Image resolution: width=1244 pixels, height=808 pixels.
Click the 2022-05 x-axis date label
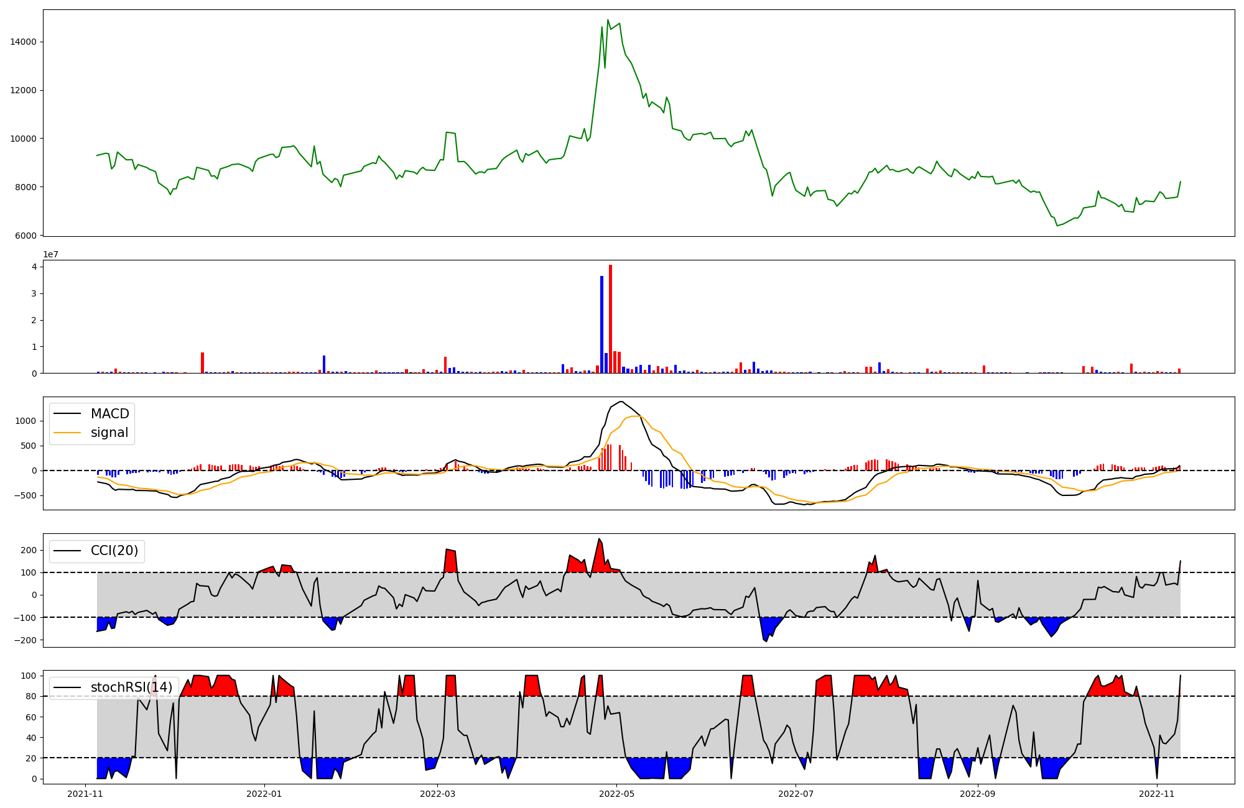click(616, 794)
